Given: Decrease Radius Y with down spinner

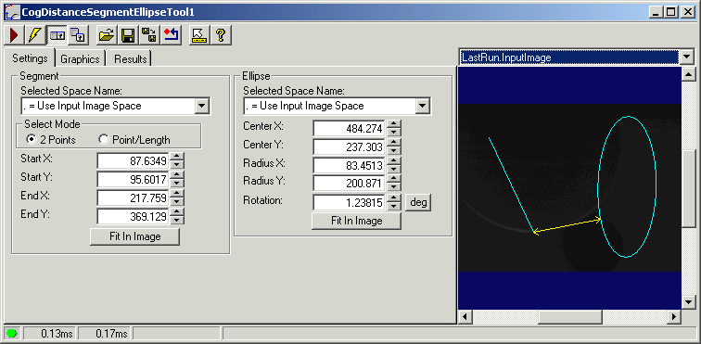Looking at the screenshot, I should click(x=393, y=188).
